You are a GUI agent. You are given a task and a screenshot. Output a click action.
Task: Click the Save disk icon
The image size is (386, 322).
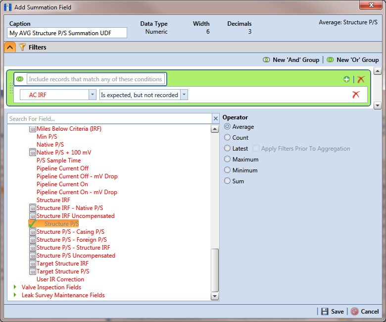(x=325, y=312)
